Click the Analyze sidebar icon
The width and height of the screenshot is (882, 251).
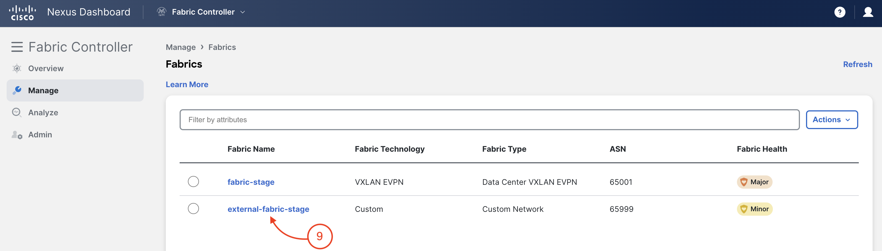pyautogui.click(x=17, y=112)
